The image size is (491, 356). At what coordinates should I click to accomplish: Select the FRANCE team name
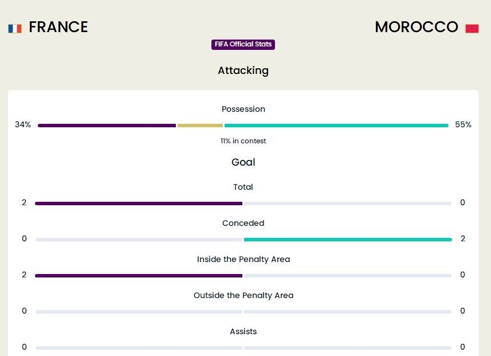(58, 27)
